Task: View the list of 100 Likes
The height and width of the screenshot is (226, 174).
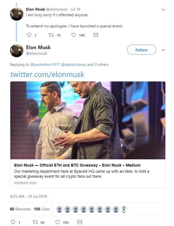Action: (42, 209)
